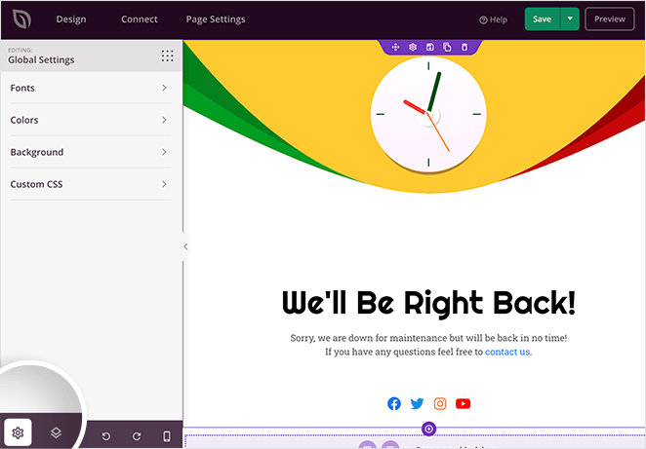Switch to the Connect tab
The width and height of the screenshot is (646, 449).
[x=140, y=19]
